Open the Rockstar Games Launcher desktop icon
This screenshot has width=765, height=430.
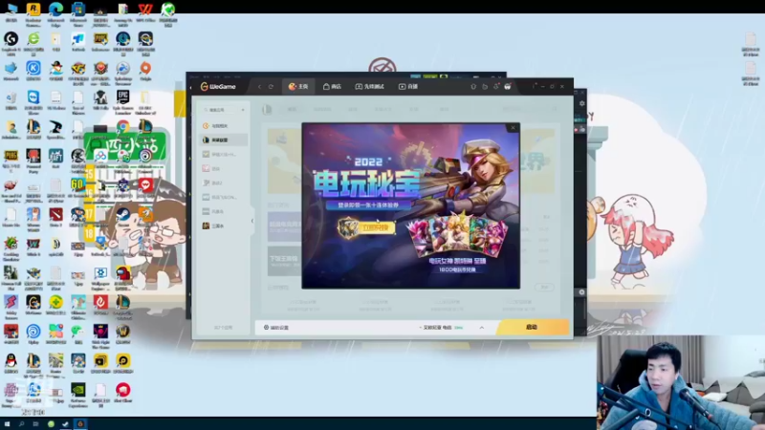point(33,13)
